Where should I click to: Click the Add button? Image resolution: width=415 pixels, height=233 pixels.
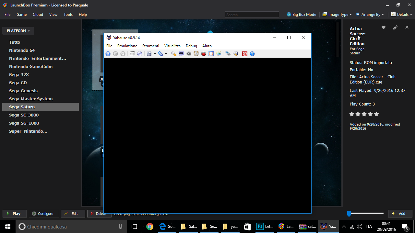[x=400, y=214]
